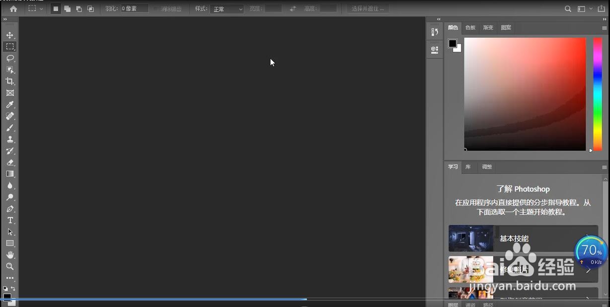
Task: Switch to the 学习 tab
Action: point(453,167)
